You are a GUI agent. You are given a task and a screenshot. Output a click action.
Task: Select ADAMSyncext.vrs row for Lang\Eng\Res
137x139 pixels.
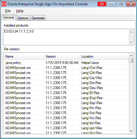tap(66, 98)
